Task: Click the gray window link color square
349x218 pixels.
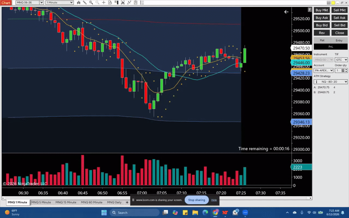Action: (329, 3)
